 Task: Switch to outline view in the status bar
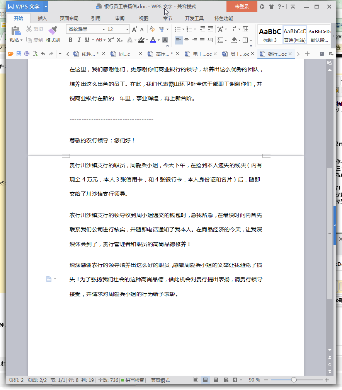pyautogui.click(x=216, y=380)
